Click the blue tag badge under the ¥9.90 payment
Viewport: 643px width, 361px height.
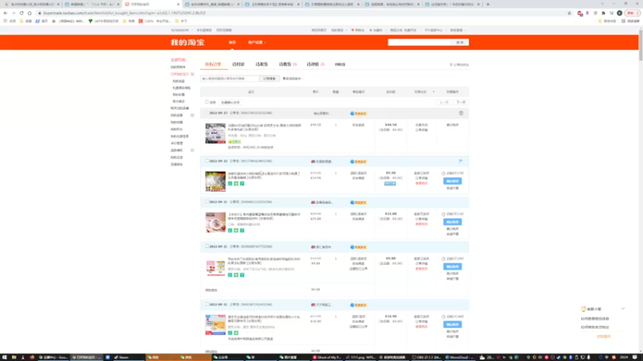[x=390, y=184]
